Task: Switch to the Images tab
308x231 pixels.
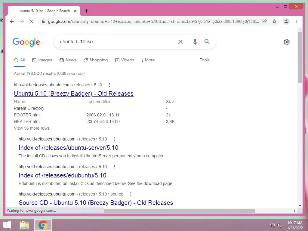Action: tap(42, 60)
